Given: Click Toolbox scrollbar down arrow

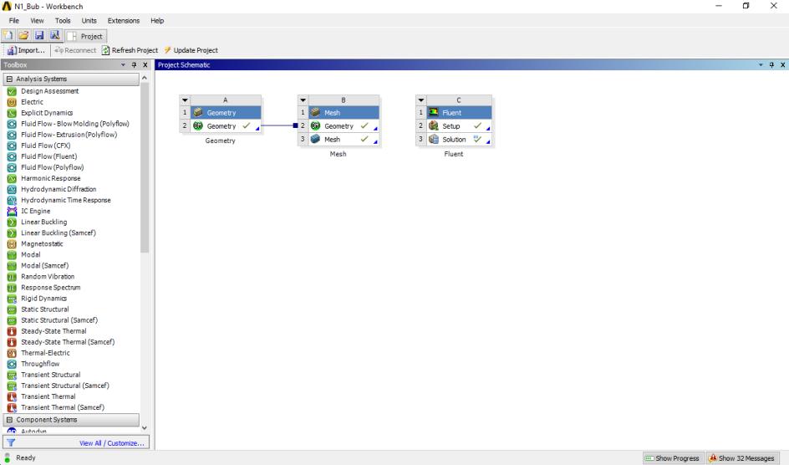Looking at the screenshot, I should (x=145, y=427).
